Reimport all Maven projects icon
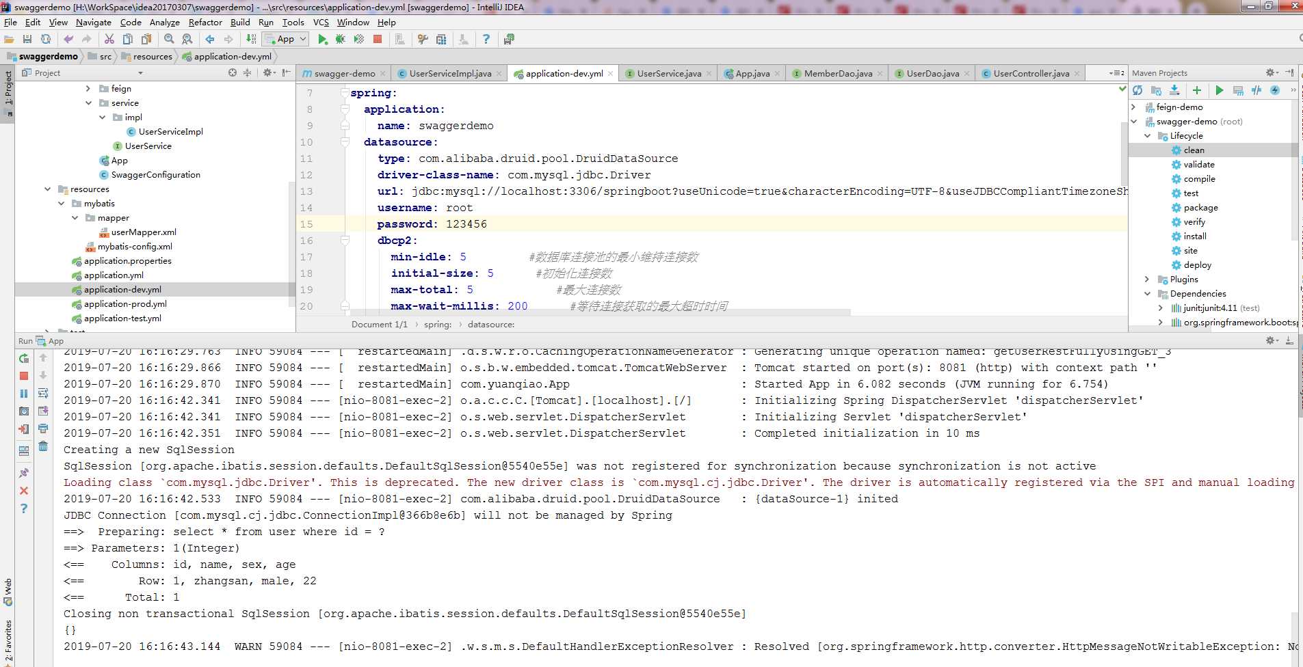The height and width of the screenshot is (667, 1303). point(1137,90)
